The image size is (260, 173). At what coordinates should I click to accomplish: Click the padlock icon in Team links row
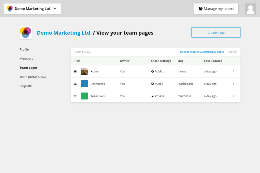point(152,96)
